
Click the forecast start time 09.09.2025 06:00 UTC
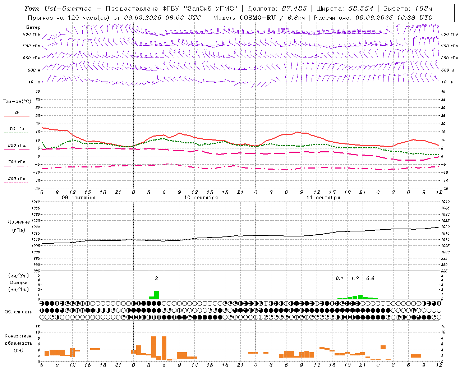[x=162, y=18]
